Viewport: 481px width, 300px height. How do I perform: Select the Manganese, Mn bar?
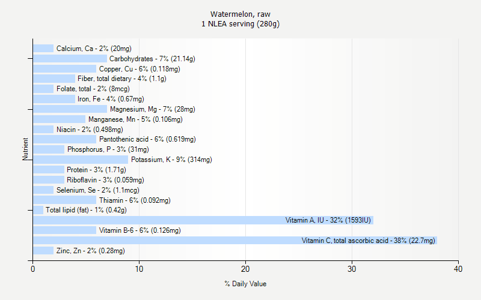59,119
